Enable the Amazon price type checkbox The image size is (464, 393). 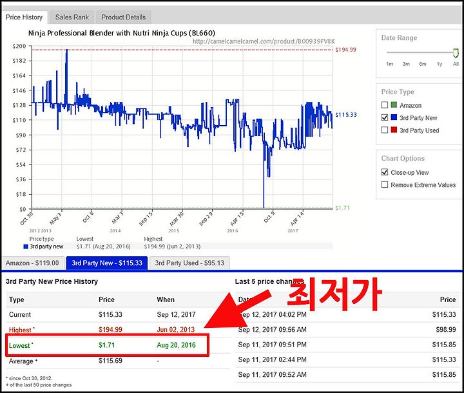tap(384, 105)
